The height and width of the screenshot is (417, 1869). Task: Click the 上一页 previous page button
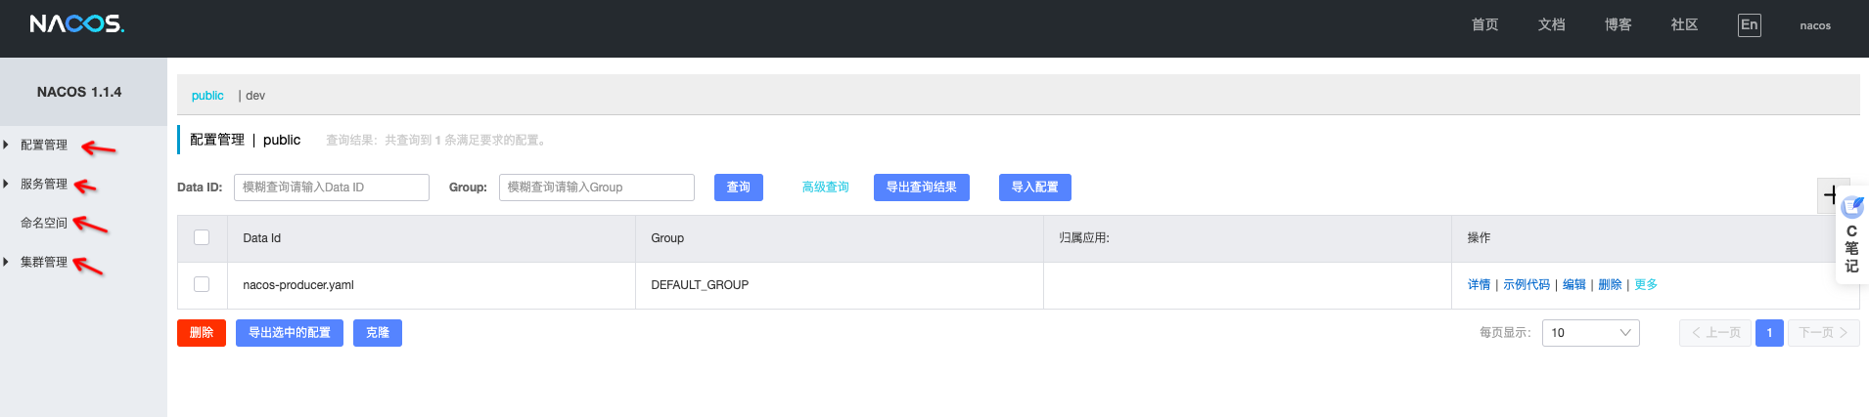pos(1715,333)
